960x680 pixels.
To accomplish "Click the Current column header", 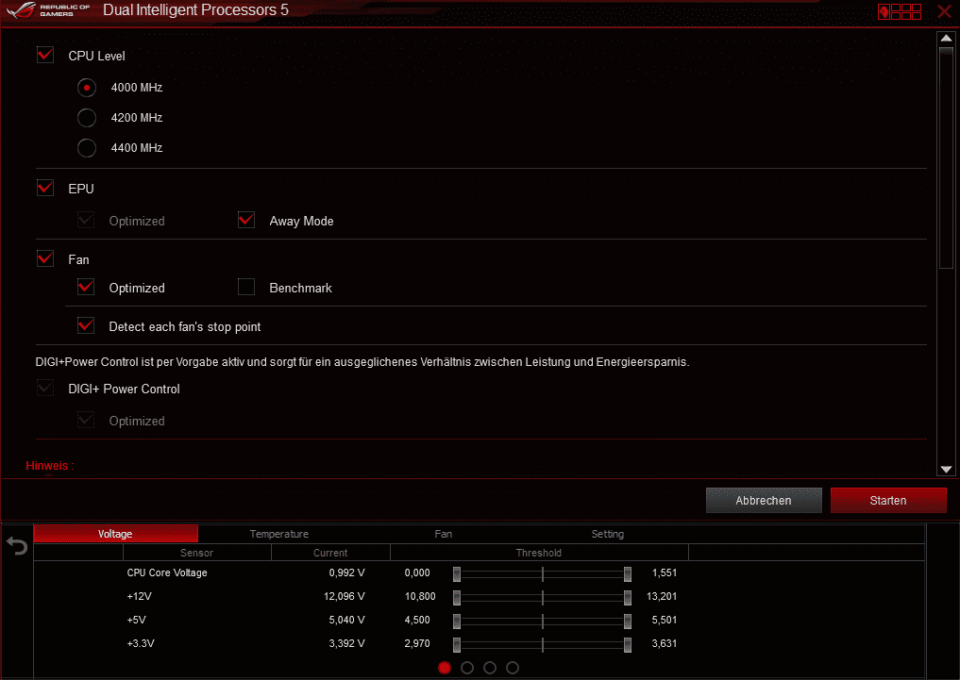I will (x=330, y=553).
